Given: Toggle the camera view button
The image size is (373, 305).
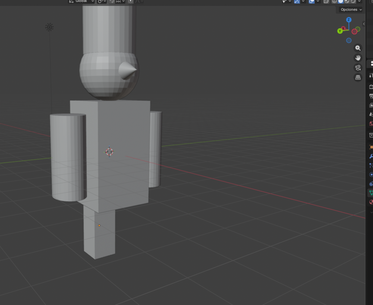Looking at the screenshot, I should pos(358,68).
